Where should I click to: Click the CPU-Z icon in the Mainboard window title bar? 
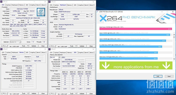pos(49,2)
